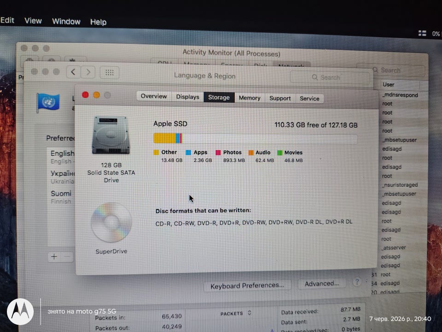Open the Memory tab

(250, 98)
